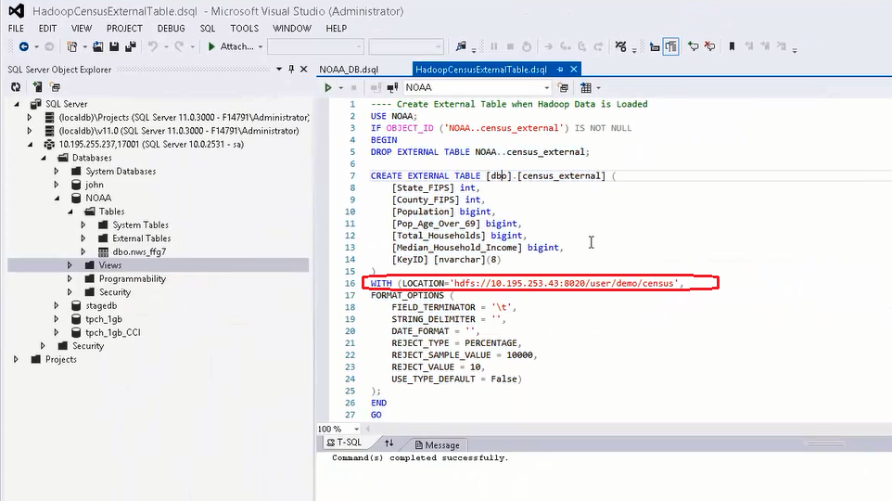Open the Object Explorer window position dropdown
The height and width of the screenshot is (501, 892).
[x=279, y=70]
